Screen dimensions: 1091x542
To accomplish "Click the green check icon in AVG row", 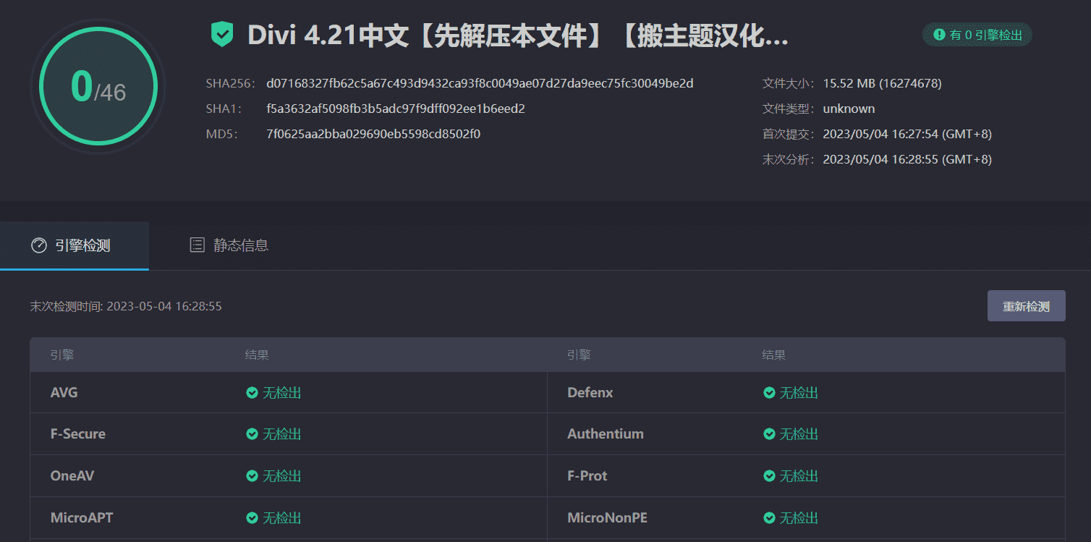I will (x=252, y=392).
